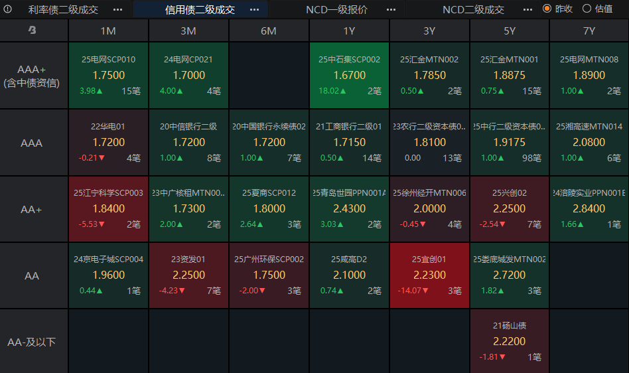Image resolution: width=629 pixels, height=373 pixels.
Task: Open the 21砀山债 cell
Action: pos(510,341)
